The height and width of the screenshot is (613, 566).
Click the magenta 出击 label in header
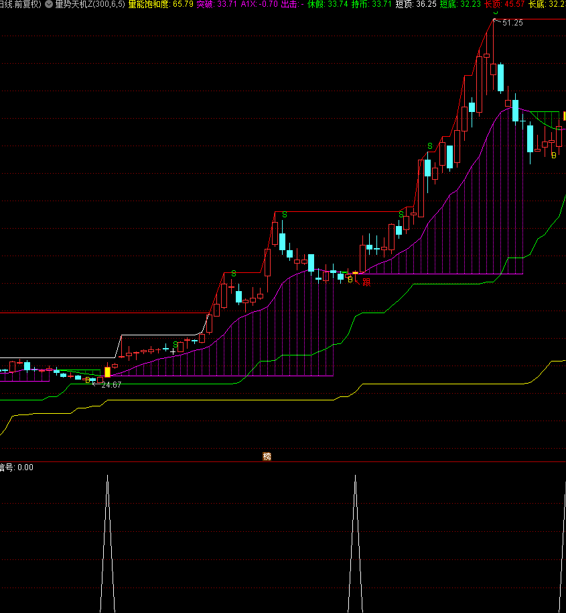tap(292, 4)
